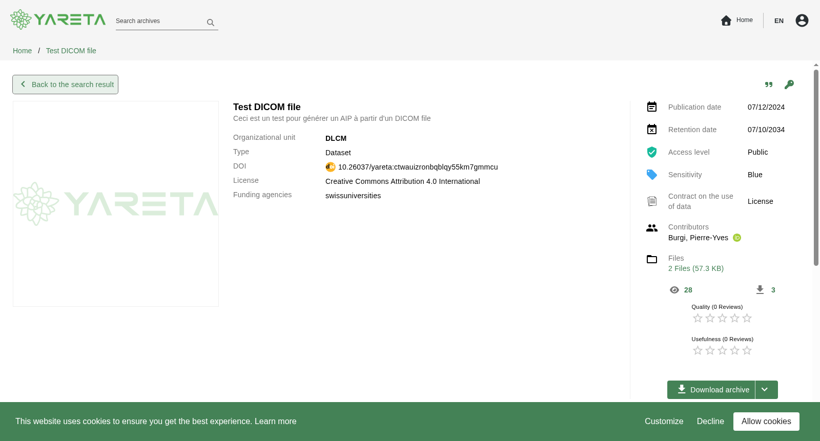The image size is (820, 441).
Task: Click the citation quote icon
Action: (769, 85)
